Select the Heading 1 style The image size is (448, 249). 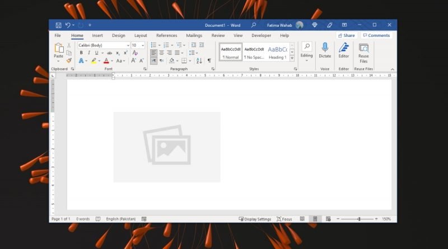pos(277,52)
